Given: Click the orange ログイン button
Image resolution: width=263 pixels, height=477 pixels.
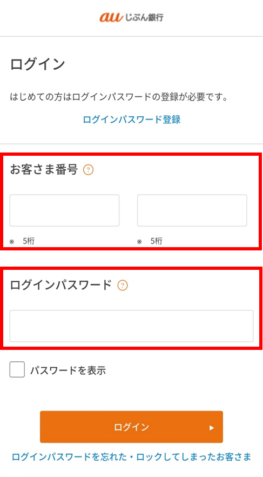Looking at the screenshot, I should 132,427.
